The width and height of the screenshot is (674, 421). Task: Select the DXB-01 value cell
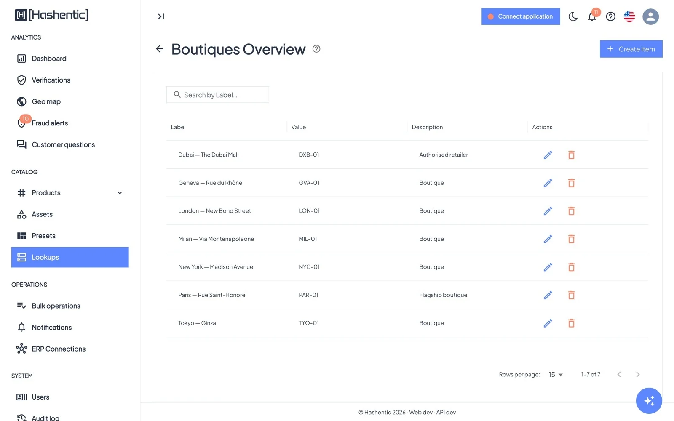(309, 155)
